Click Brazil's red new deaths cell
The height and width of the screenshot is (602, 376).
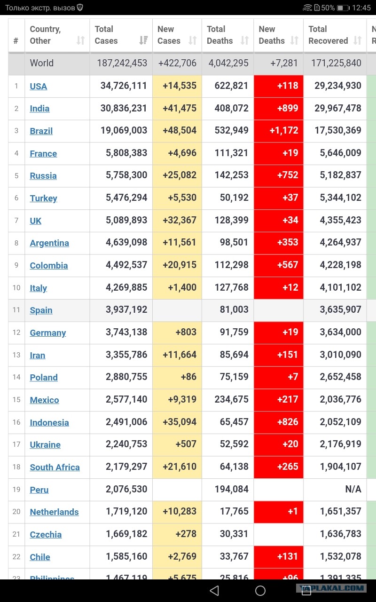(x=278, y=131)
